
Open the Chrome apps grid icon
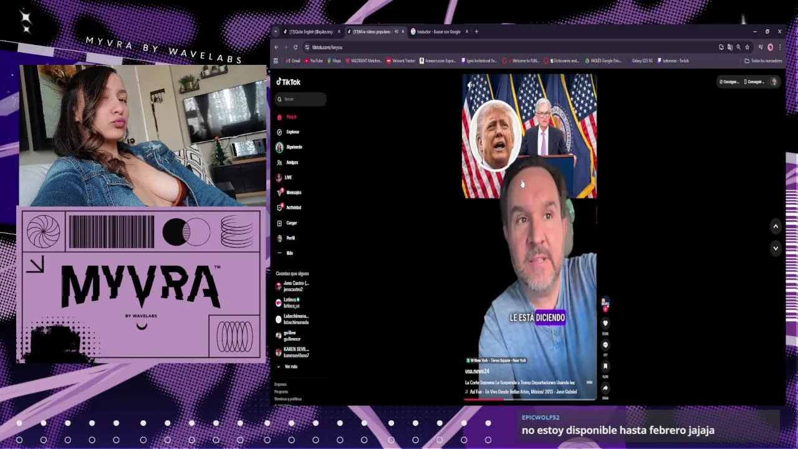click(x=276, y=61)
